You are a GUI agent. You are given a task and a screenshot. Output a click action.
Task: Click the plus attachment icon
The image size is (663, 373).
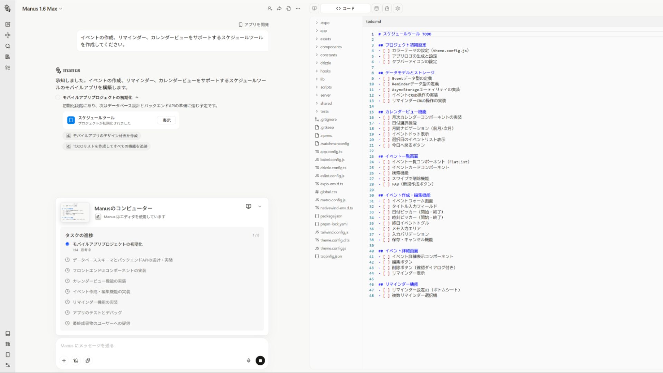[64, 361]
